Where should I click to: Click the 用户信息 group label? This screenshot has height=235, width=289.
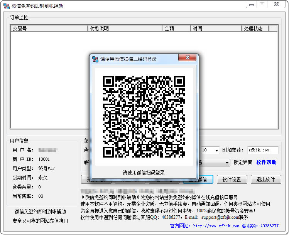(19, 141)
